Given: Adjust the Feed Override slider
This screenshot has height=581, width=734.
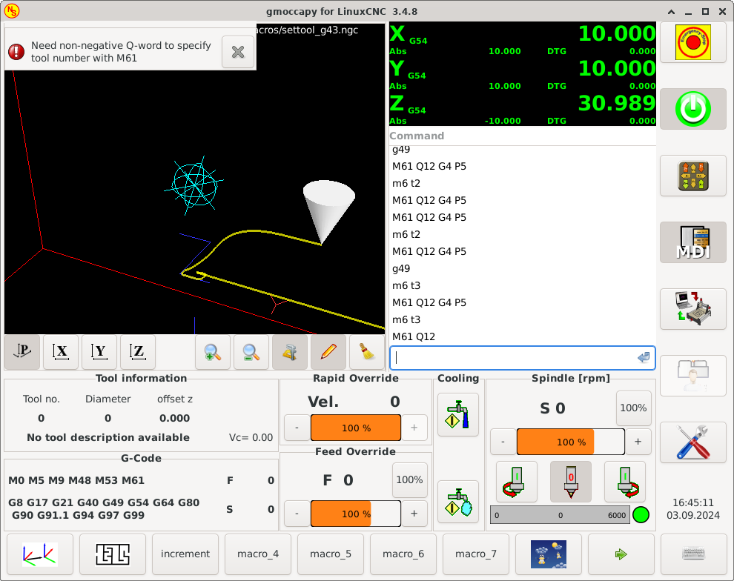Looking at the screenshot, I should click(x=356, y=514).
